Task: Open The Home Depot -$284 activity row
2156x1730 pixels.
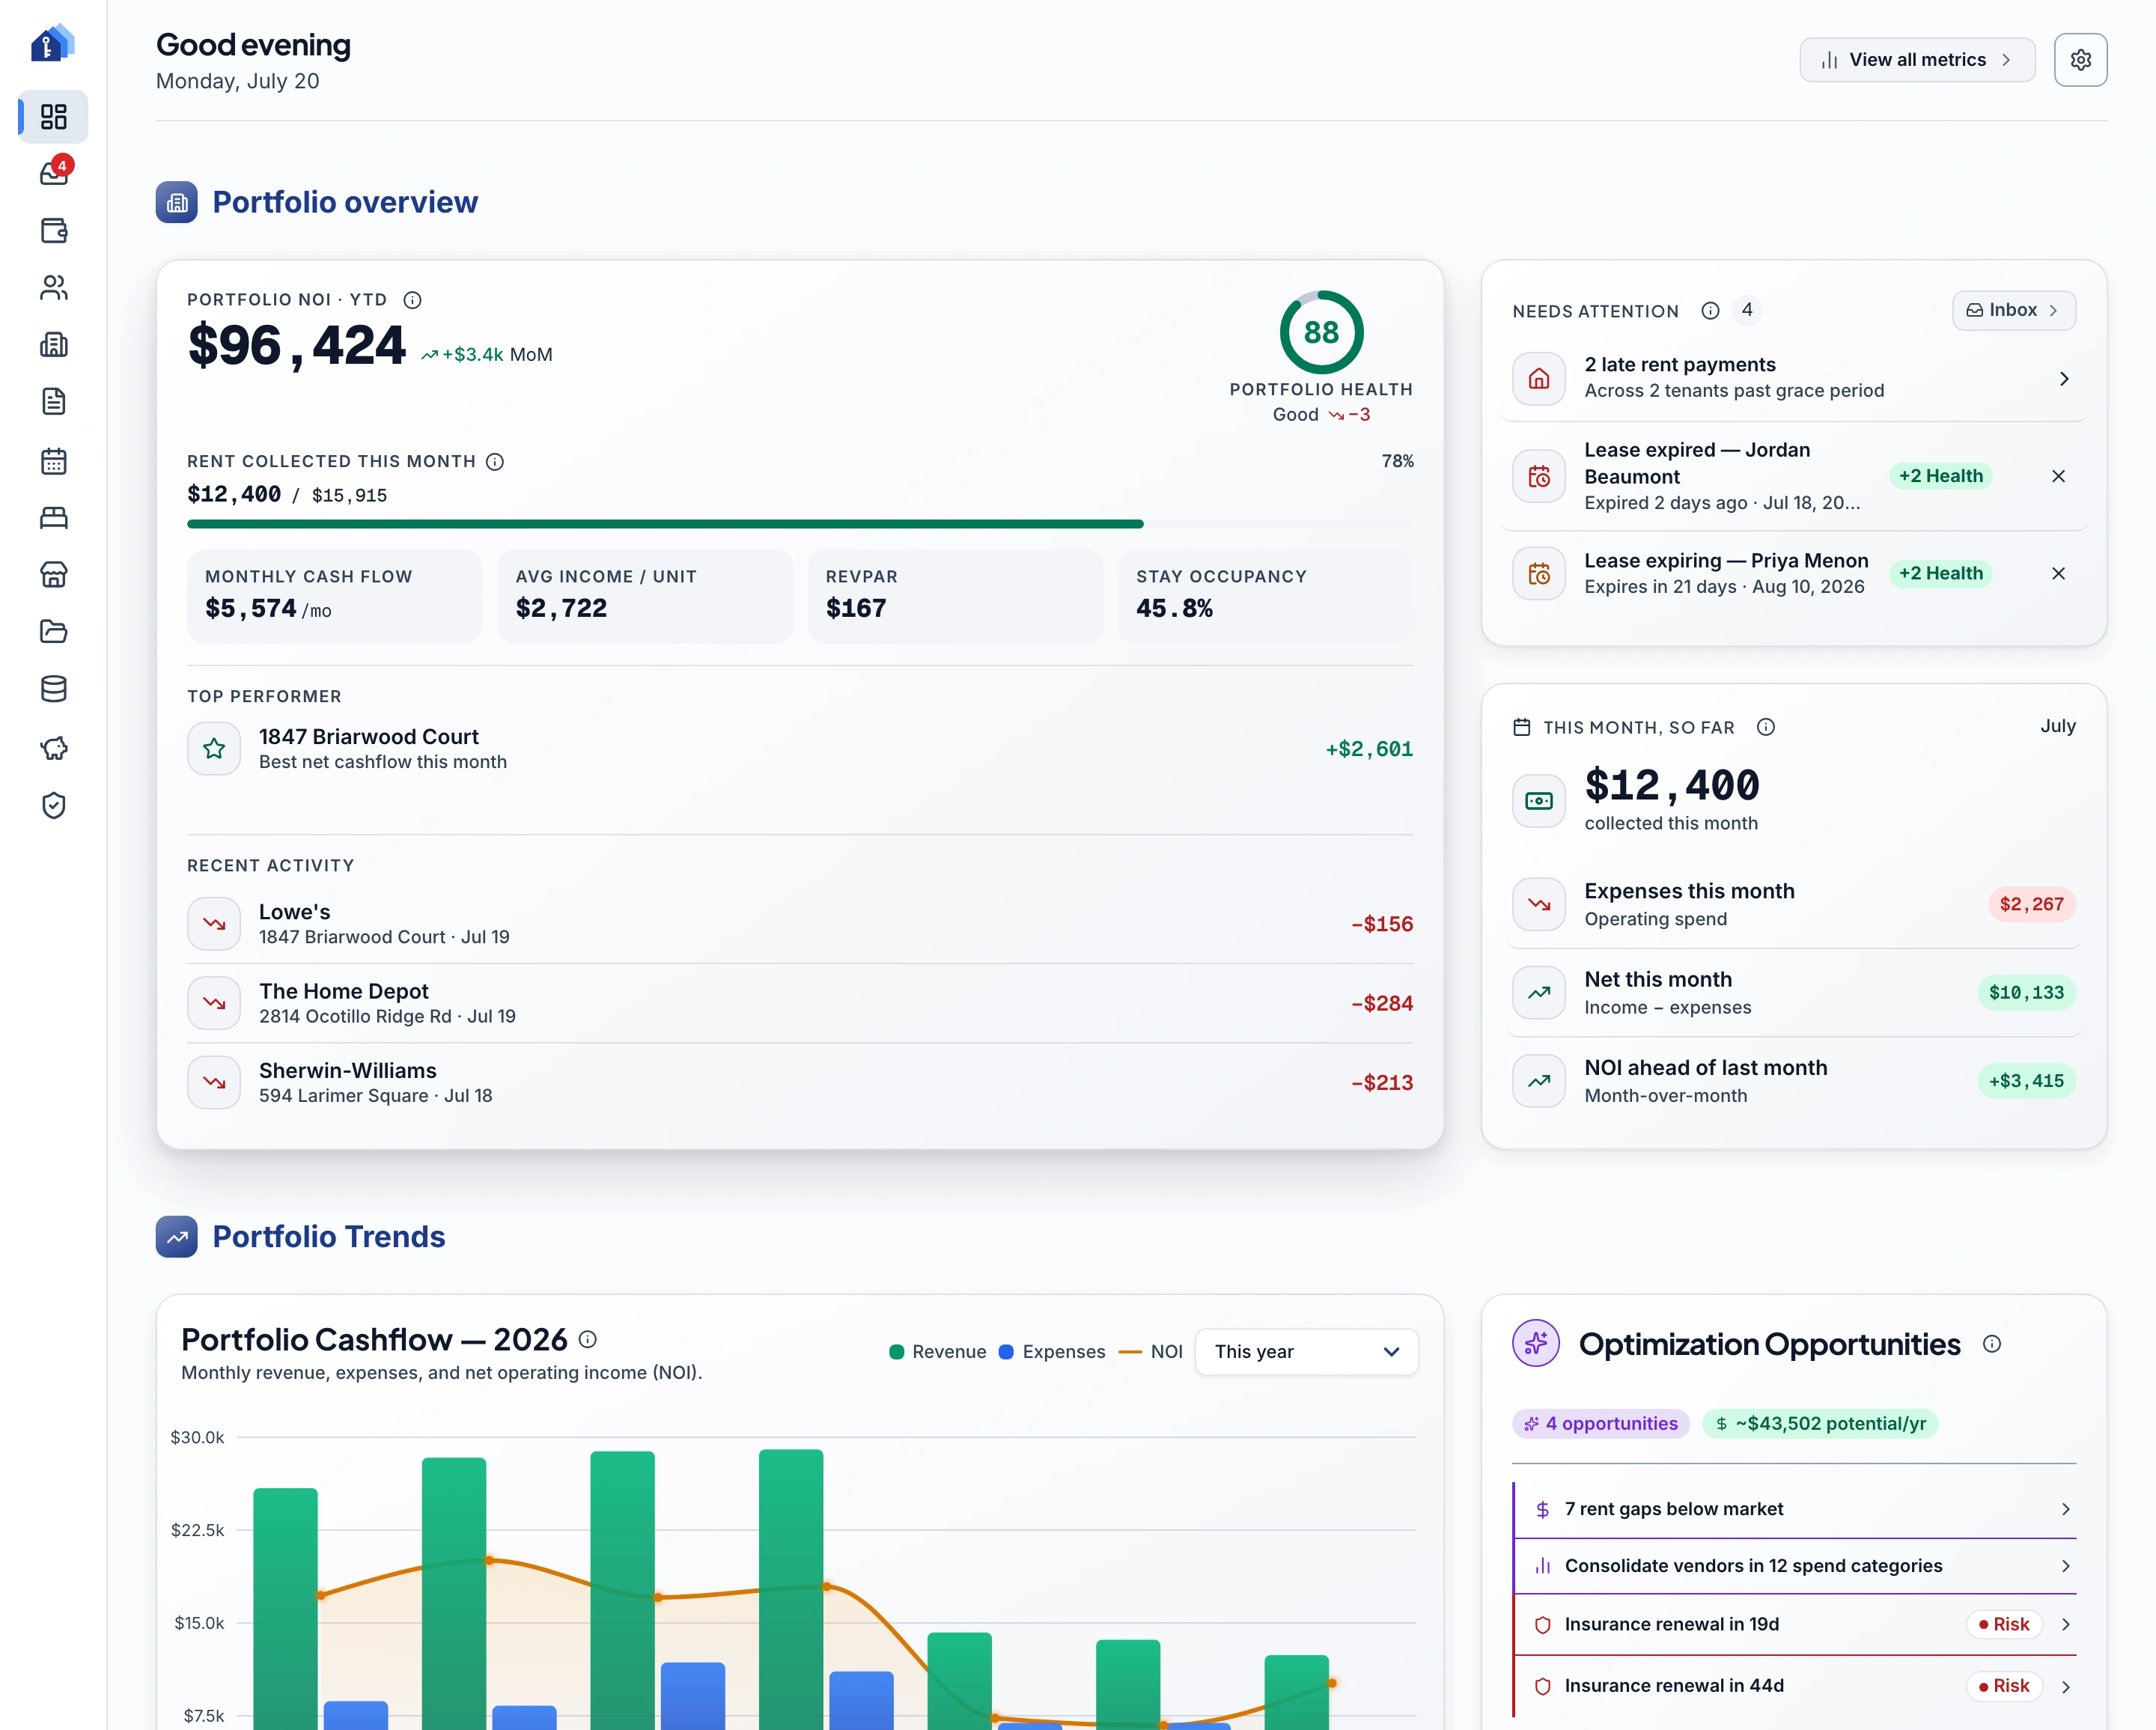Action: tap(800, 1003)
